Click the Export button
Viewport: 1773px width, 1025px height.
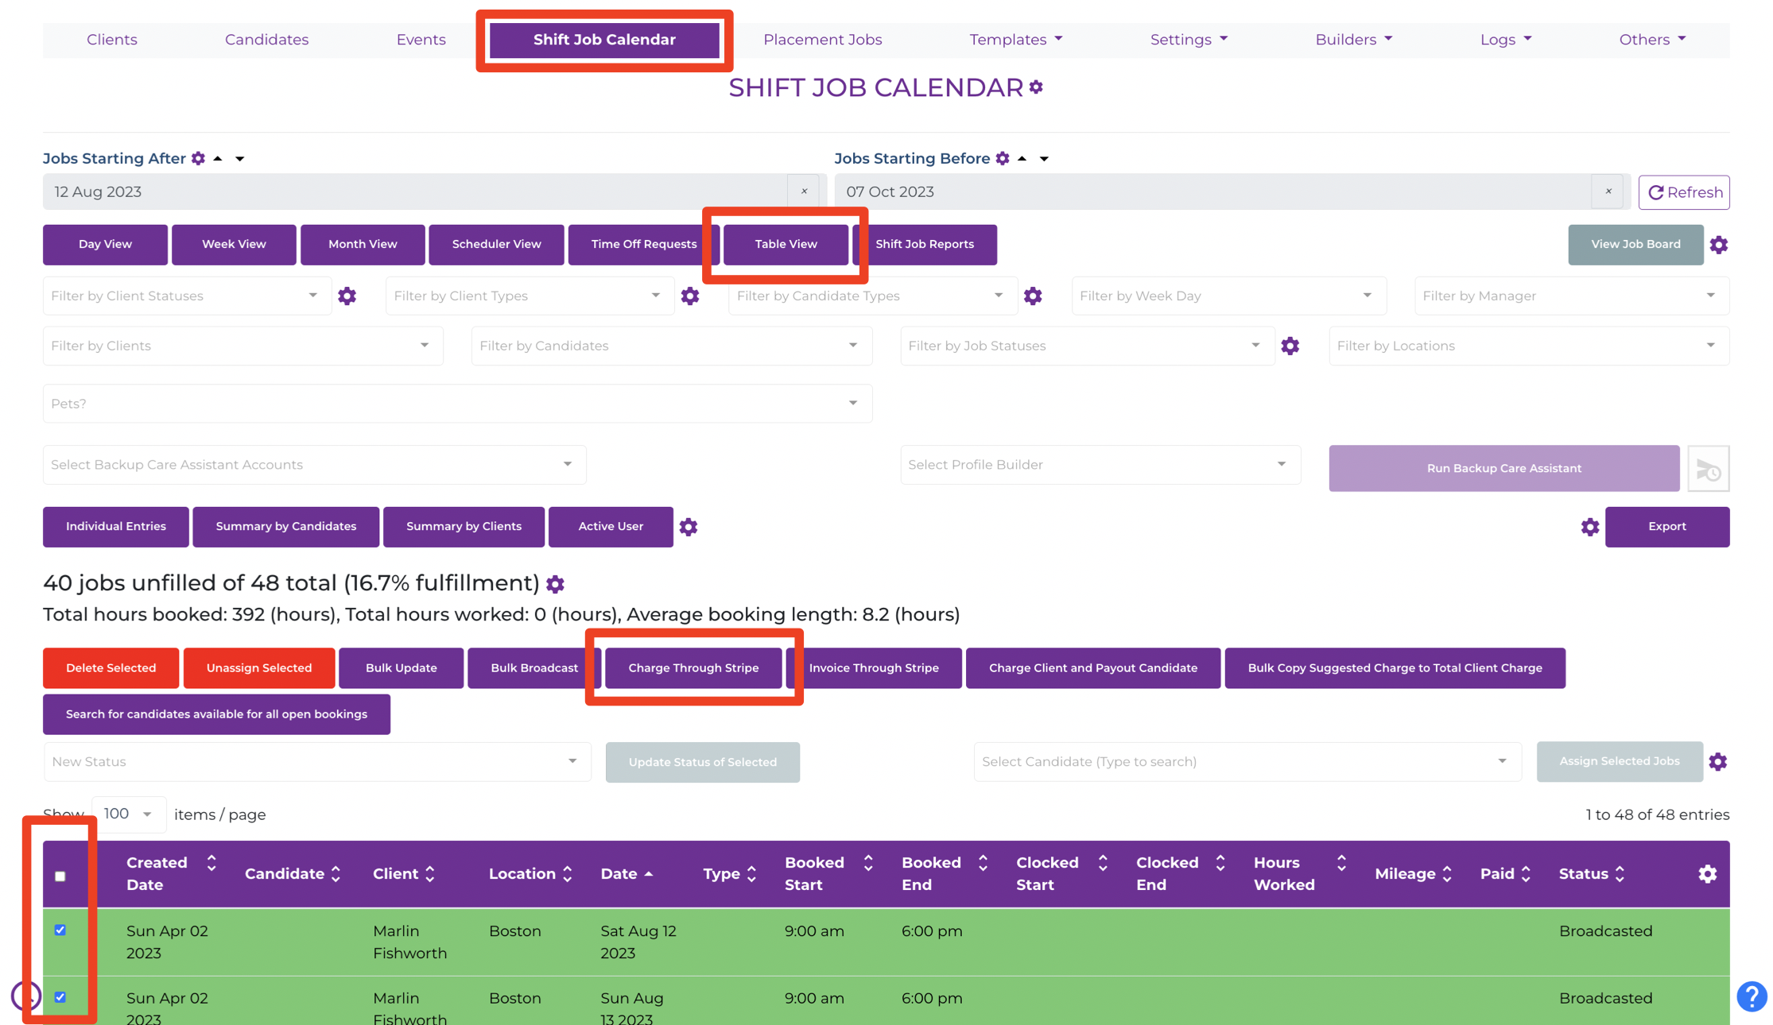(1666, 527)
